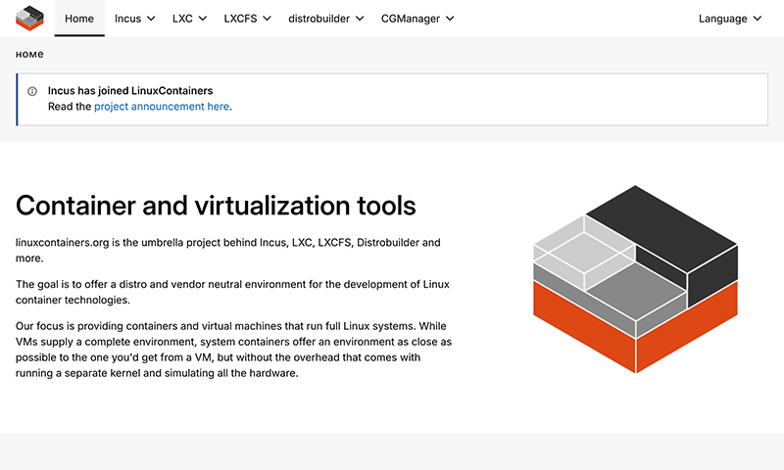Click the LinuxContainers cube logo in navbar
This screenshot has height=470, width=784.
(29, 18)
